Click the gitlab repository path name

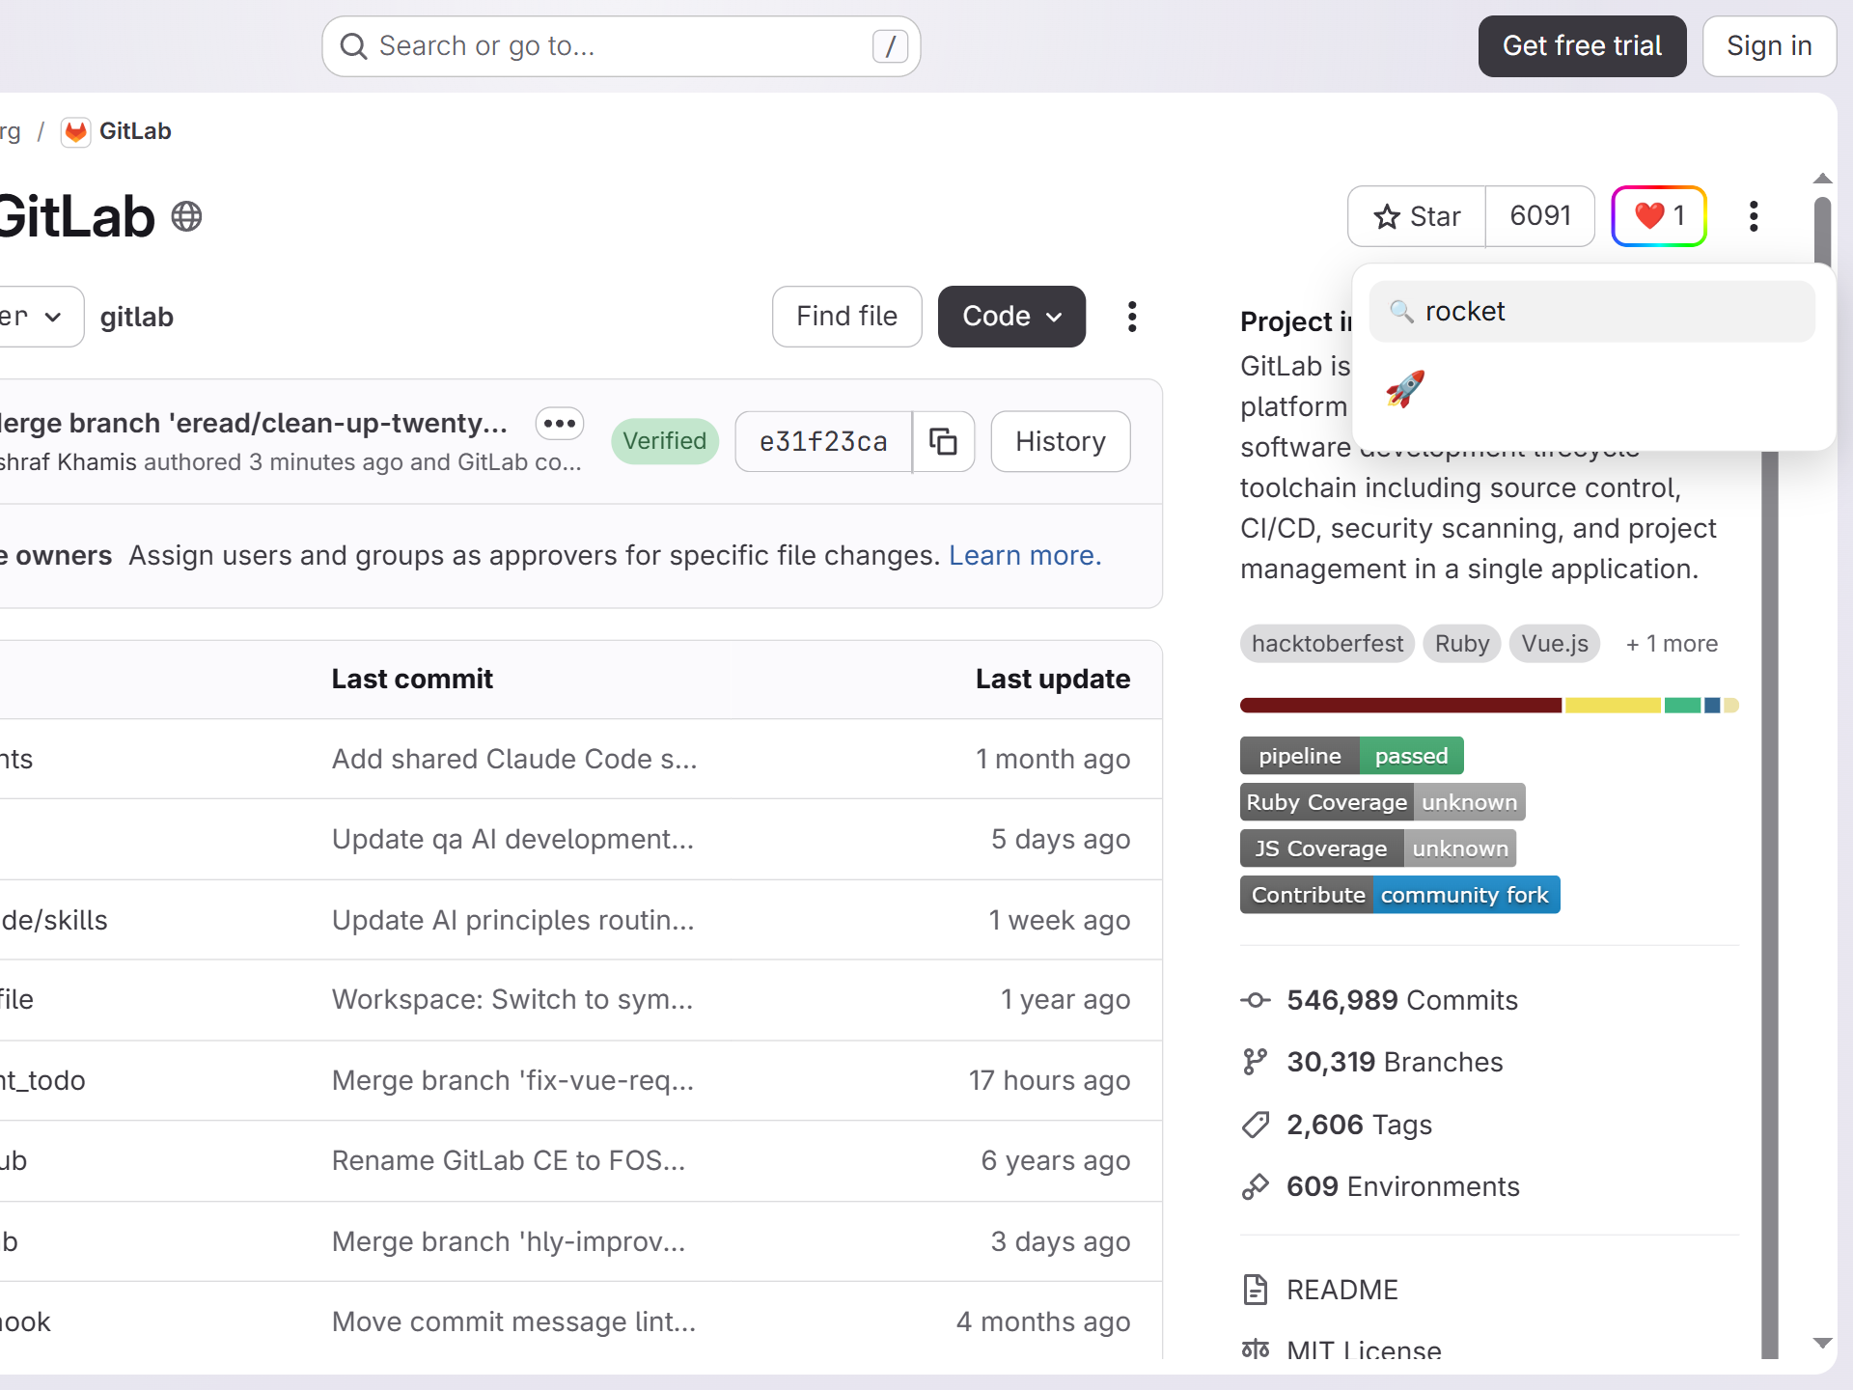pyautogui.click(x=137, y=317)
